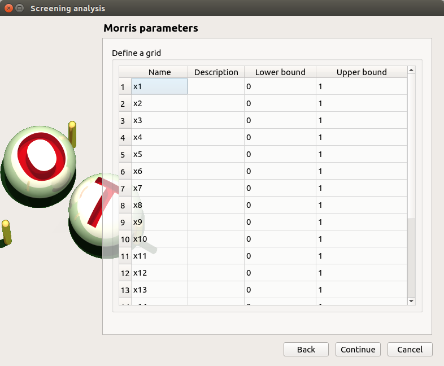Select row 12 via its row header
Viewport: 444px width, 366px height.
click(x=125, y=273)
